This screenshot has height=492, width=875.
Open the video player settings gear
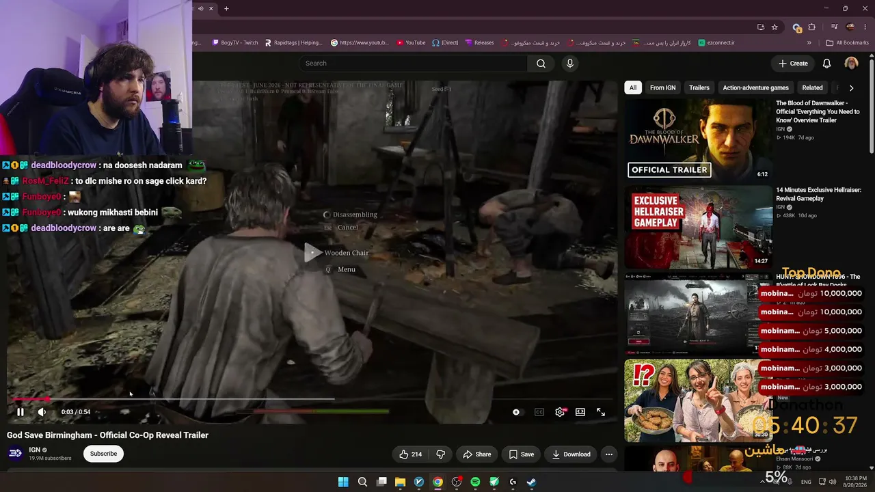coord(560,412)
